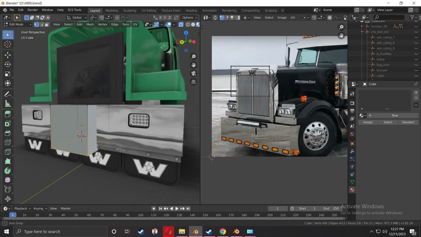The width and height of the screenshot is (421, 237).
Task: Open the World properties tab
Action: [352, 134]
